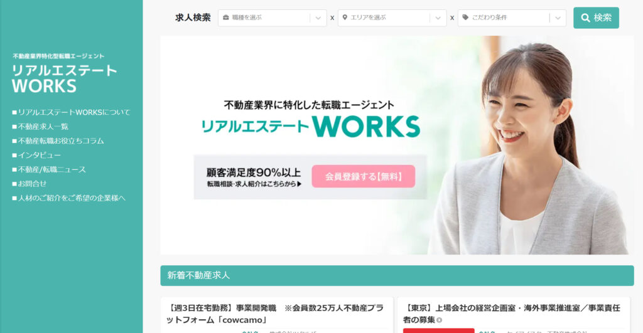Open 不動産転職お役立ちコラム in sidebar
This screenshot has width=643, height=333.
58,141
